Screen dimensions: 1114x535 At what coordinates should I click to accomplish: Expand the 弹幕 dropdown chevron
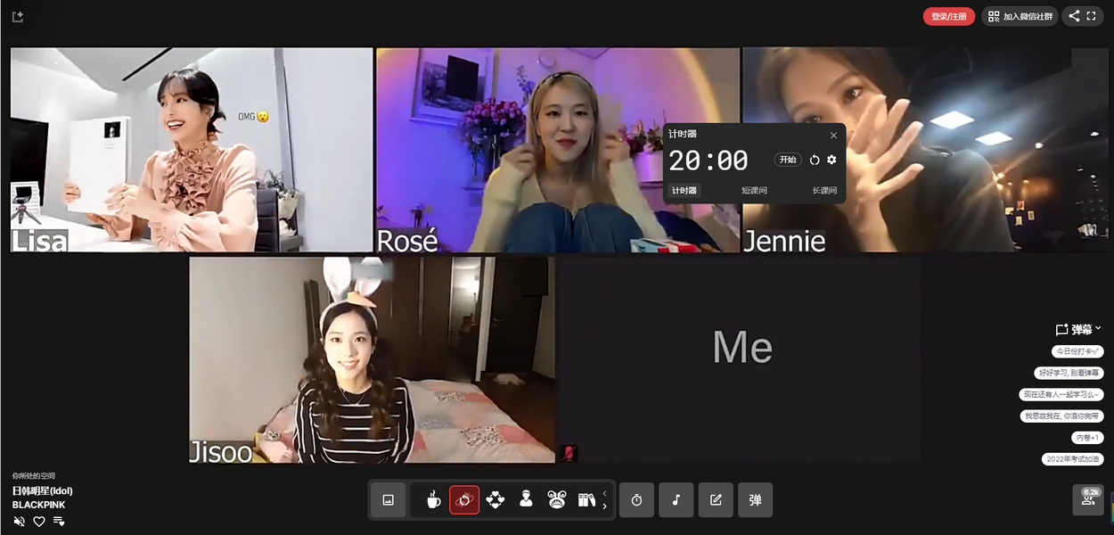point(1098,328)
